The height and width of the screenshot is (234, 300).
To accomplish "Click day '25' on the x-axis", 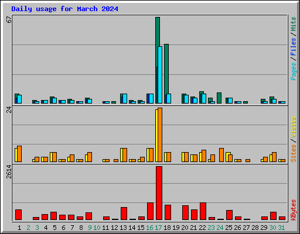I will [229, 228].
